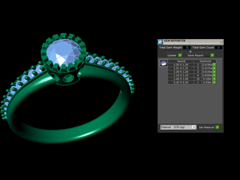Click the Update button
The image size is (240, 180).
[172, 55]
